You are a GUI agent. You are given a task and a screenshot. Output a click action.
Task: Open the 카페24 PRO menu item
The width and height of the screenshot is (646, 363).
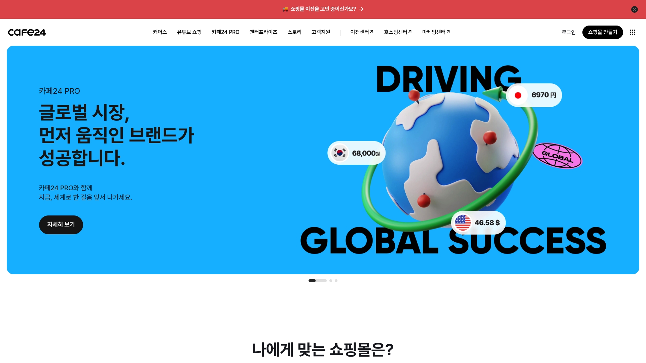(225, 32)
